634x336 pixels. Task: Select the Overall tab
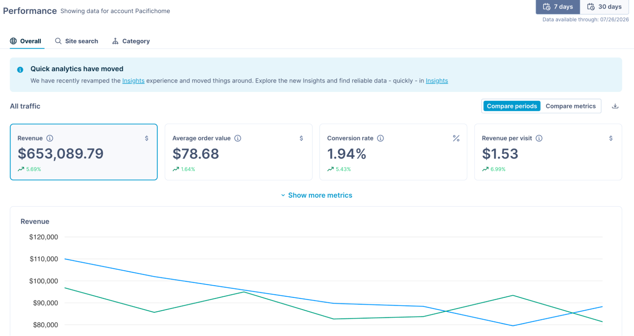coord(26,41)
